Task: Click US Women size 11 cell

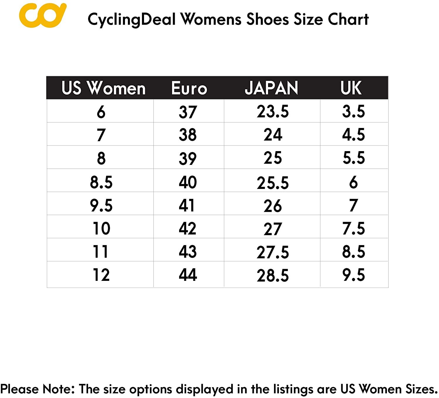Action: point(100,252)
